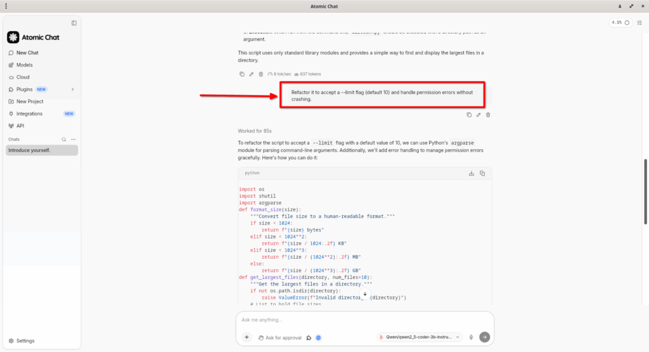This screenshot has height=352, width=649.
Task: Collapse the sidebar with the panel icon
Action: click(x=74, y=23)
